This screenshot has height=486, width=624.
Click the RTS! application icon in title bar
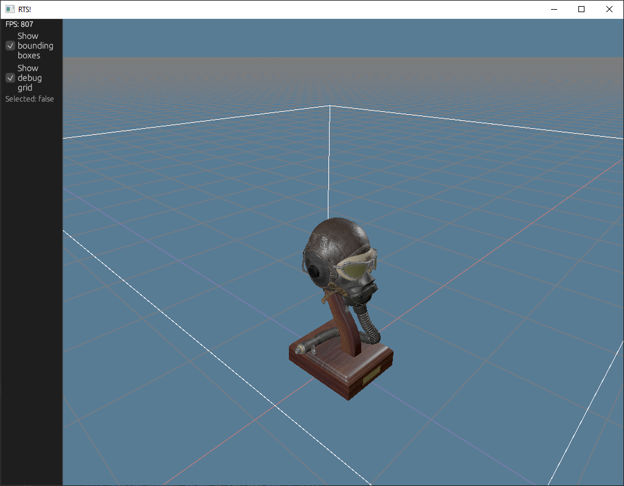[10, 9]
